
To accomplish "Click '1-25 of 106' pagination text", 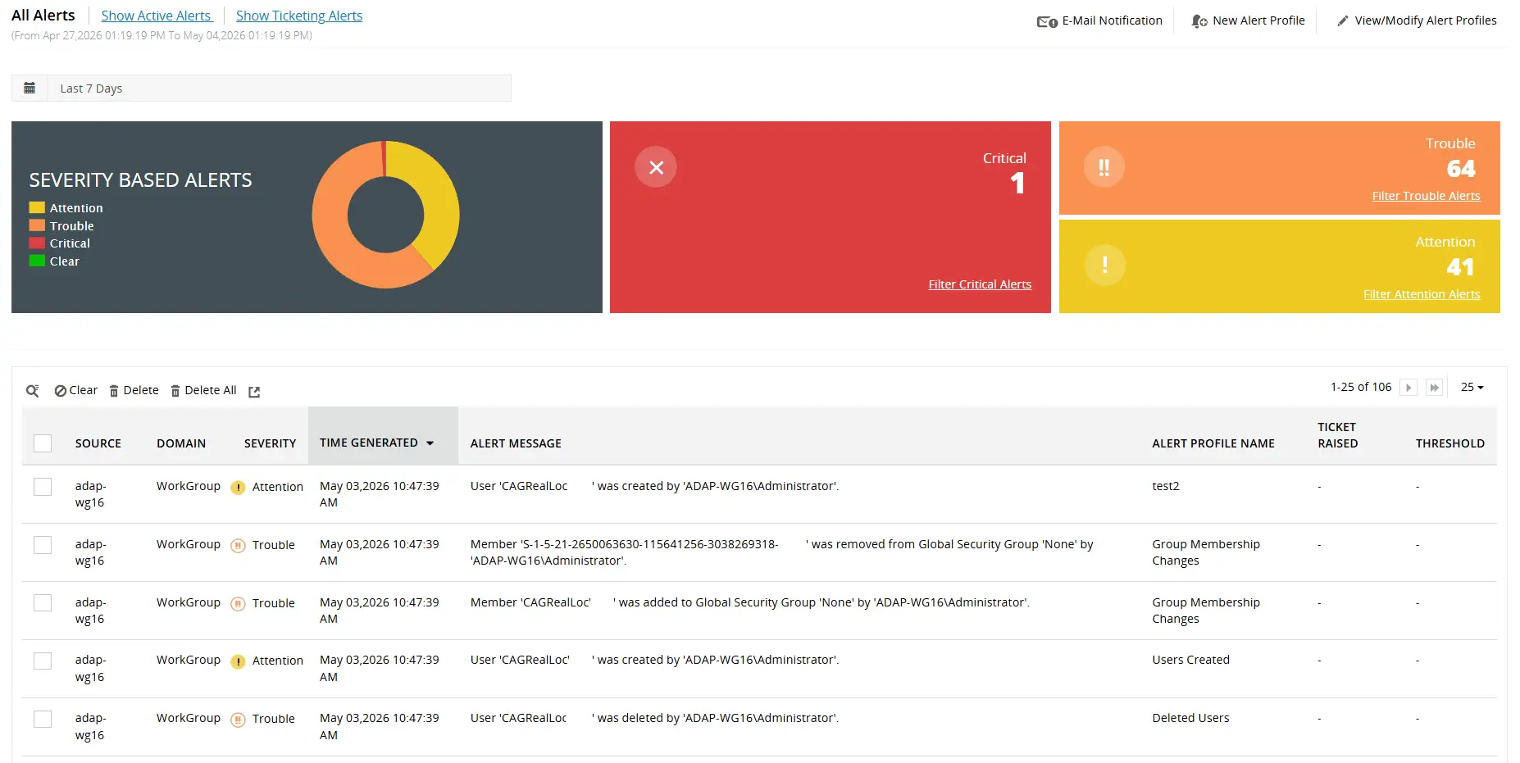I will (1361, 387).
